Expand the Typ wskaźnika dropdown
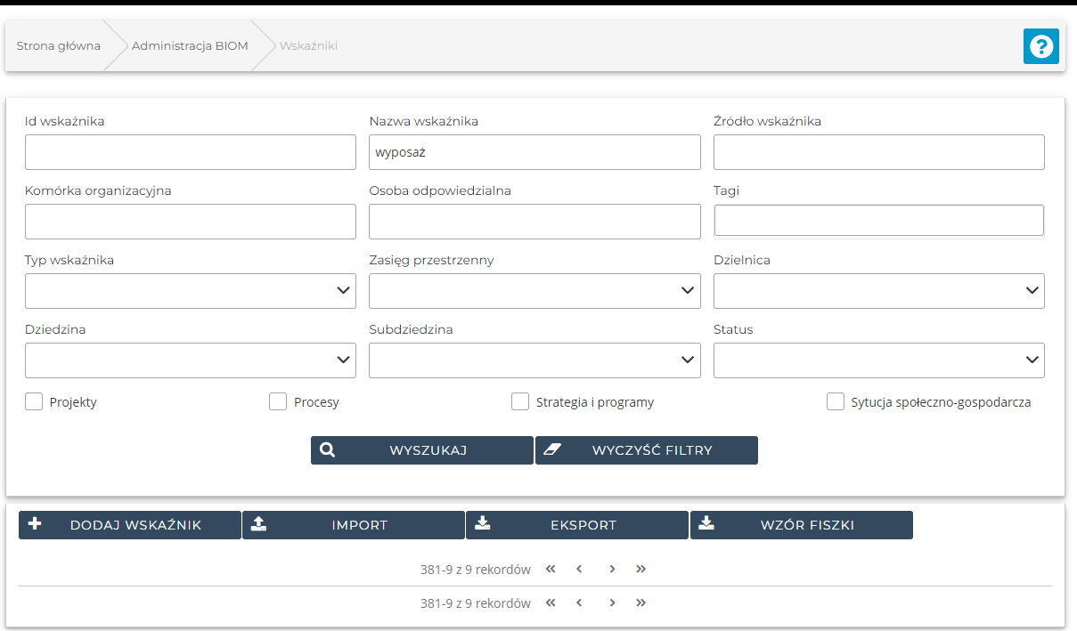This screenshot has width=1077, height=631. (191, 291)
